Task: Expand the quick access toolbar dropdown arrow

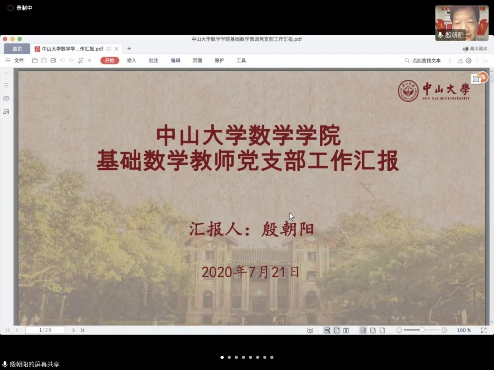Action: 90,61
